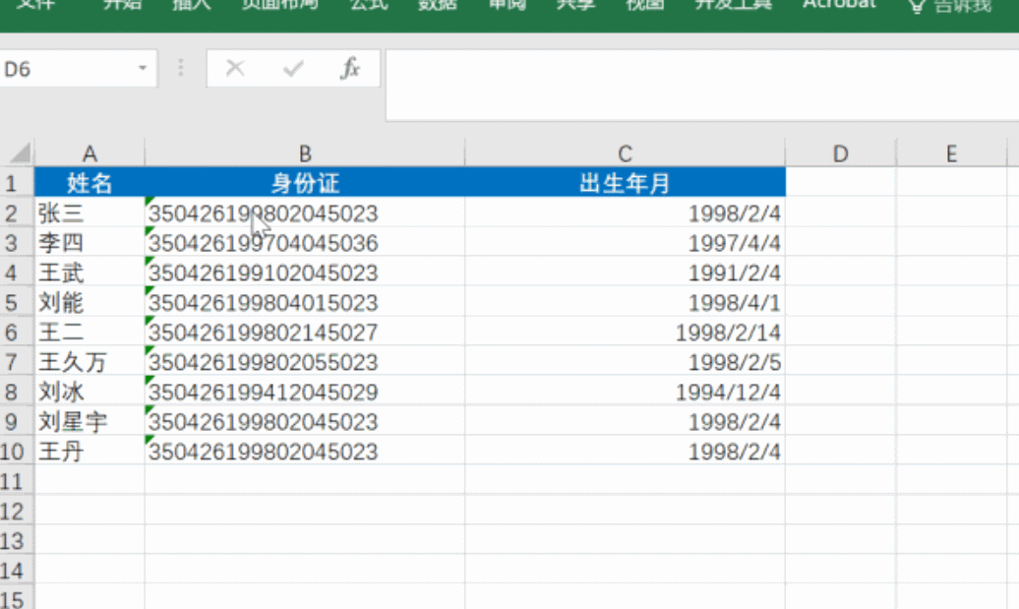This screenshot has height=609, width=1019.
Task: Select column C header
Action: (x=625, y=154)
